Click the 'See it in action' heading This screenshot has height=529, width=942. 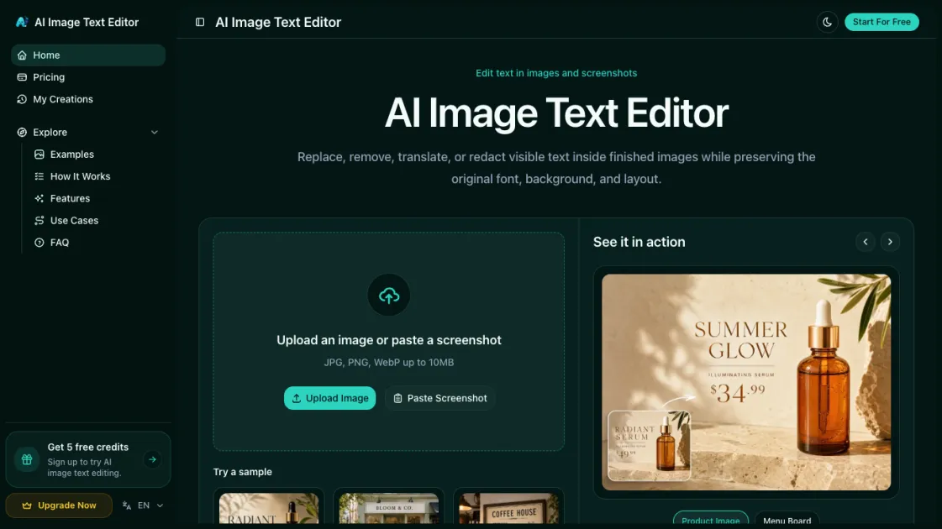[639, 242]
